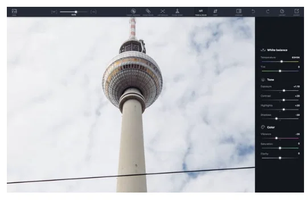Click the Tone section sun icon
The width and height of the screenshot is (308, 213).
pos(263,80)
